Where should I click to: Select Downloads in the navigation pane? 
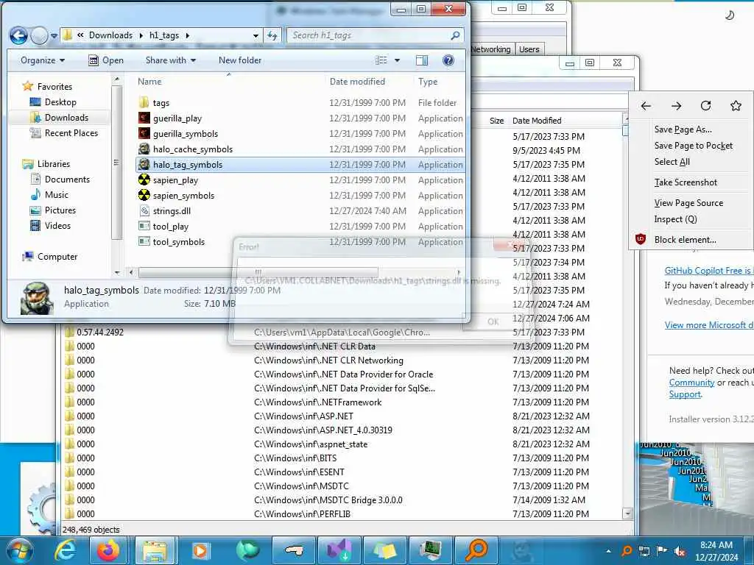pyautogui.click(x=66, y=117)
